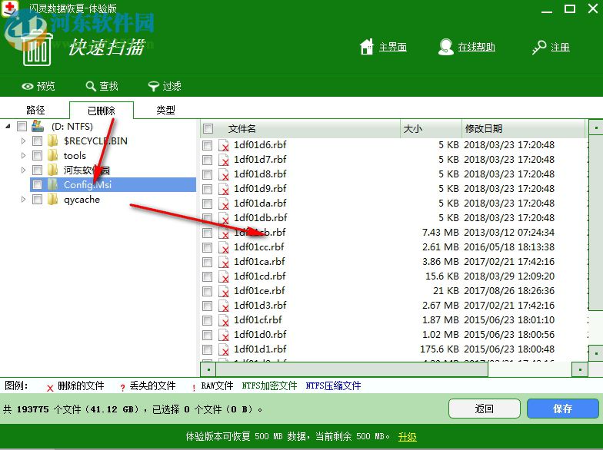The image size is (603, 450).
Task: Click the register key icon
Action: click(538, 48)
